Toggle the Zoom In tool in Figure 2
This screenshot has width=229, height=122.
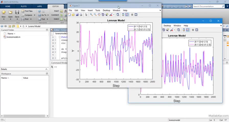[91, 15]
